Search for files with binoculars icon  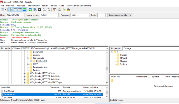click(x=68, y=10)
